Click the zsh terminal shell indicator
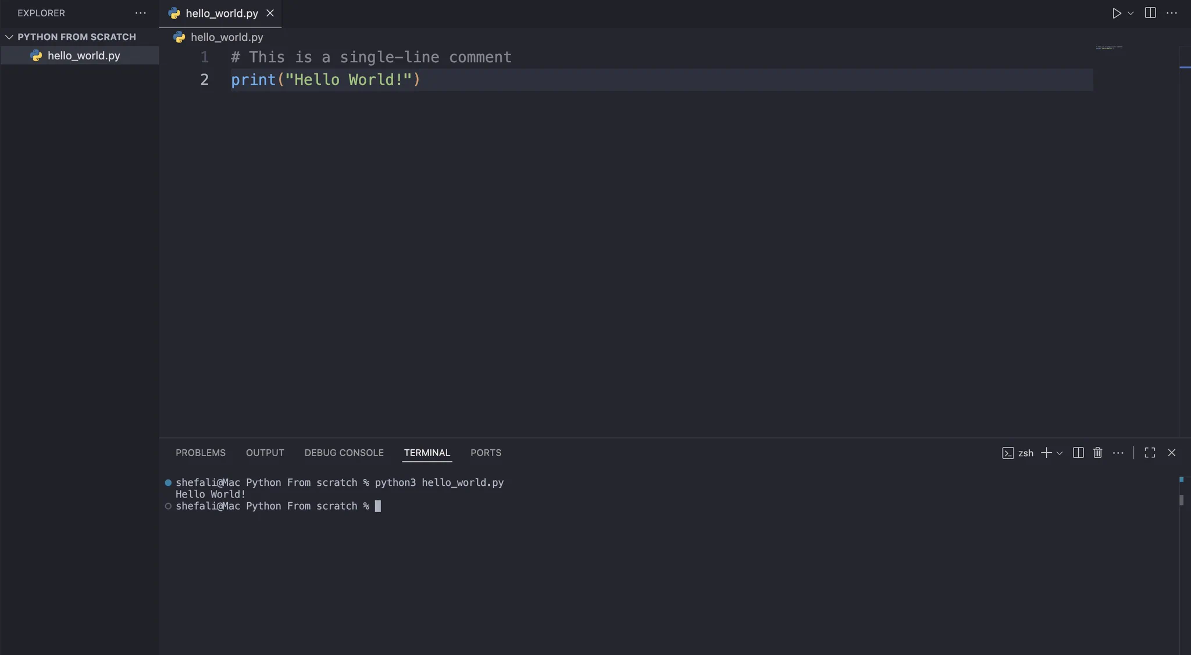This screenshot has height=655, width=1191. 1018,453
